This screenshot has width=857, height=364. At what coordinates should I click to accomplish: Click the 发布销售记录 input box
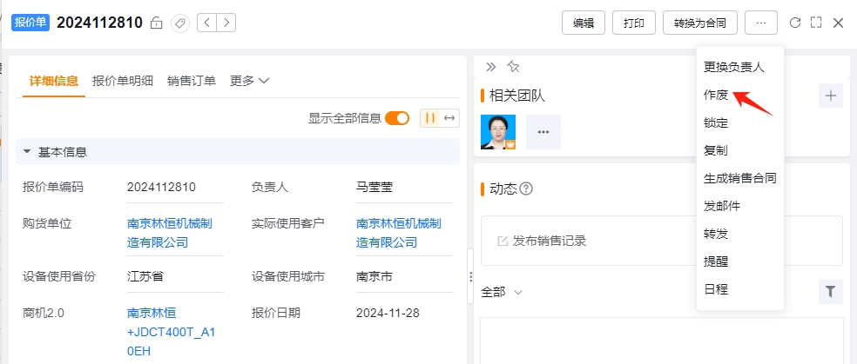click(662, 241)
